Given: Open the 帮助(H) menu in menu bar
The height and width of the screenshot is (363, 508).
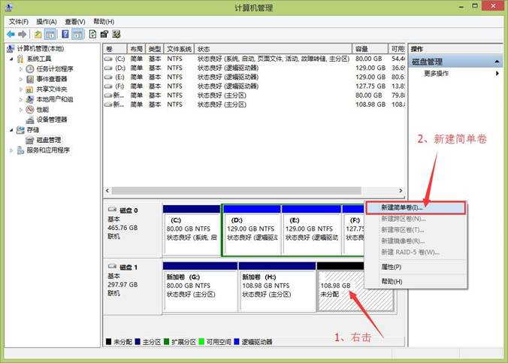Looking at the screenshot, I should click(x=104, y=22).
